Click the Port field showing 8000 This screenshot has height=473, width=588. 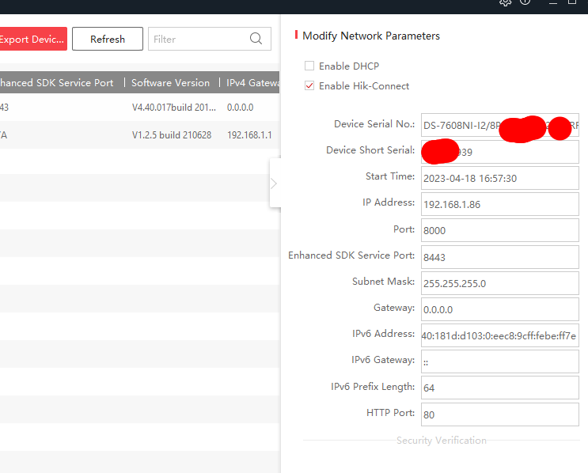click(499, 230)
